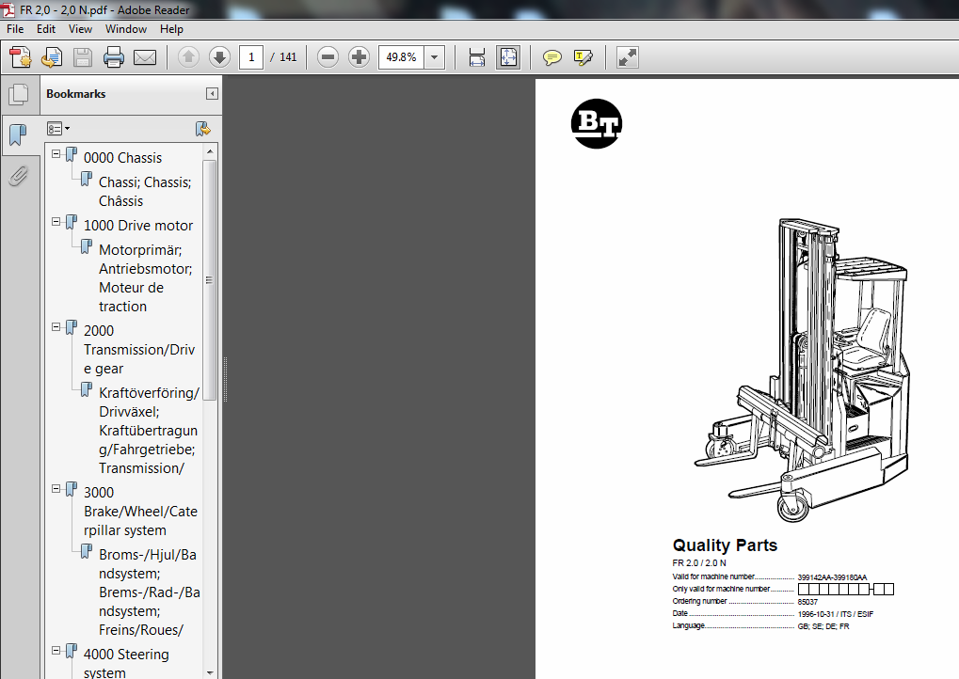959x679 pixels.
Task: Add a sticky note comment
Action: 552,57
